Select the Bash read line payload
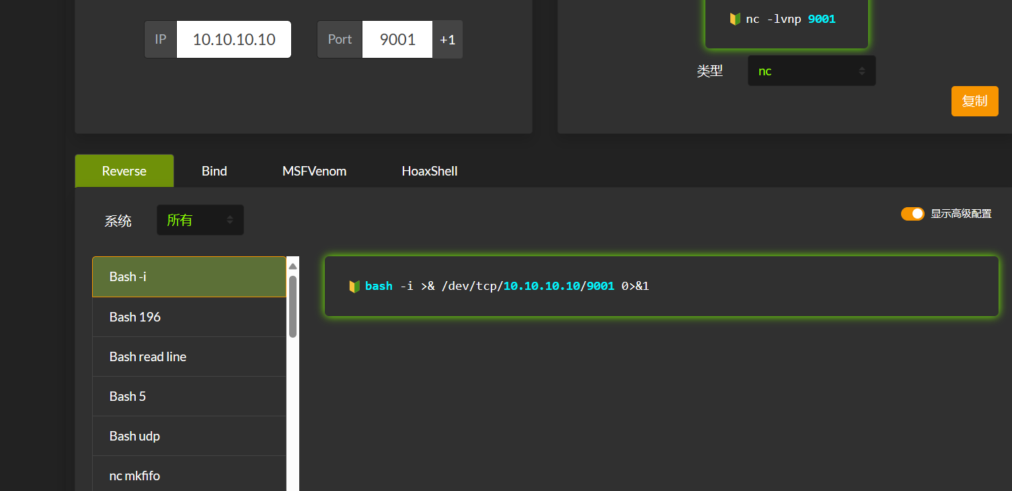The height and width of the screenshot is (491, 1012). [189, 356]
